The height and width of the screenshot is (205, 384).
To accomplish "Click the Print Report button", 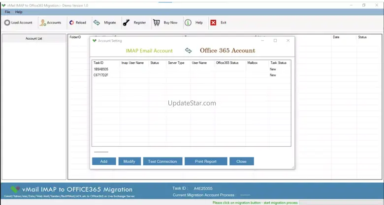I will (x=206, y=161).
